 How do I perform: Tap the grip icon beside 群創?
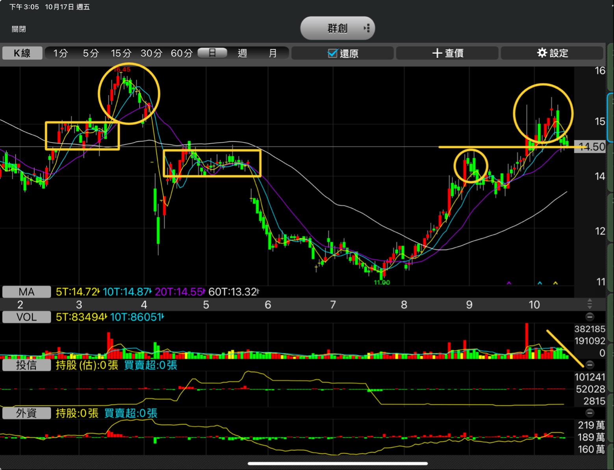[367, 28]
